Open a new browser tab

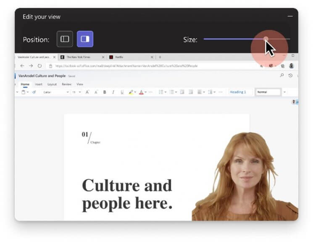tap(160, 57)
